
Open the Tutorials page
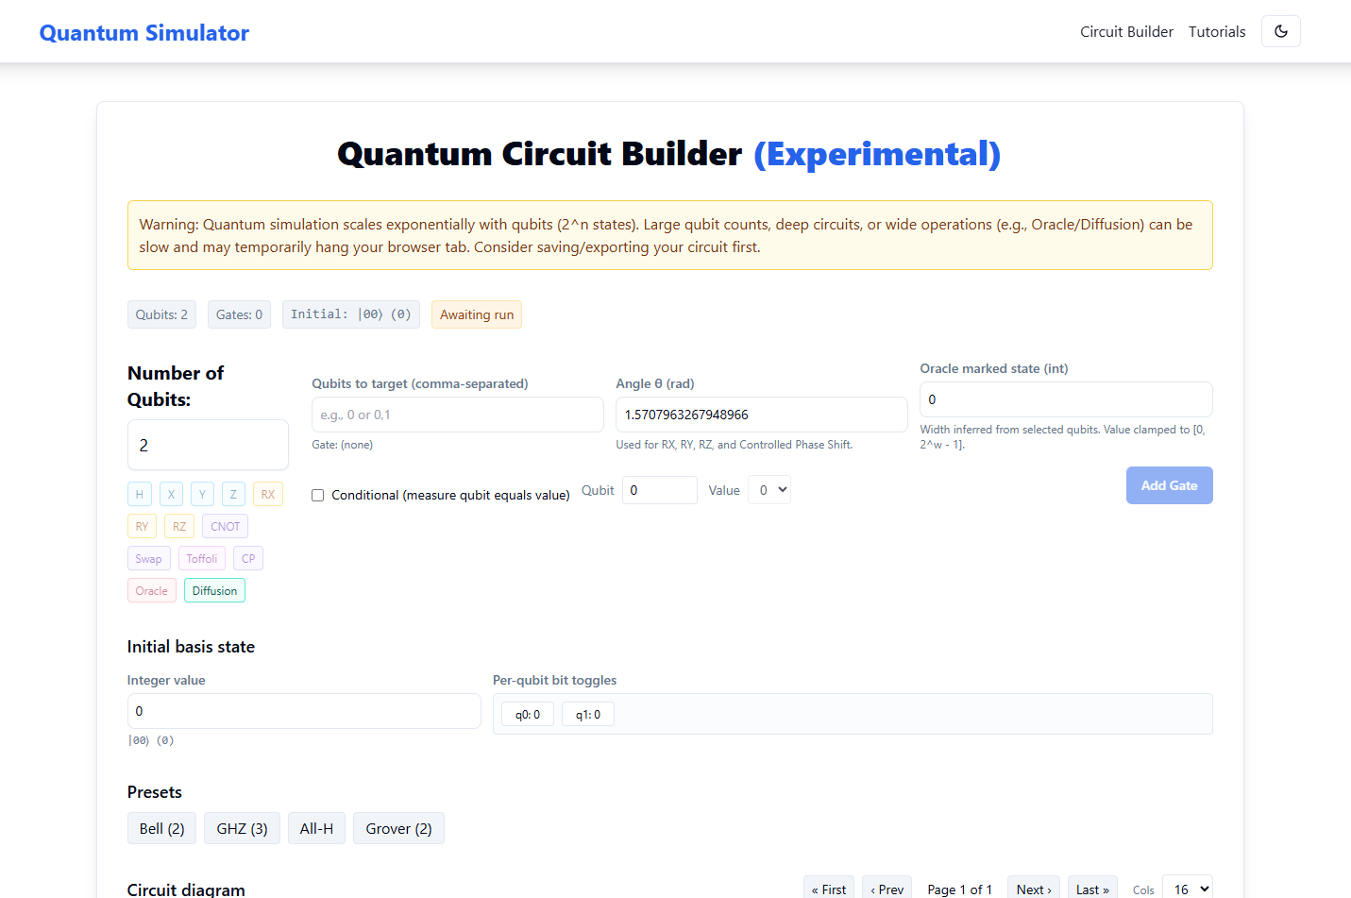click(x=1216, y=31)
